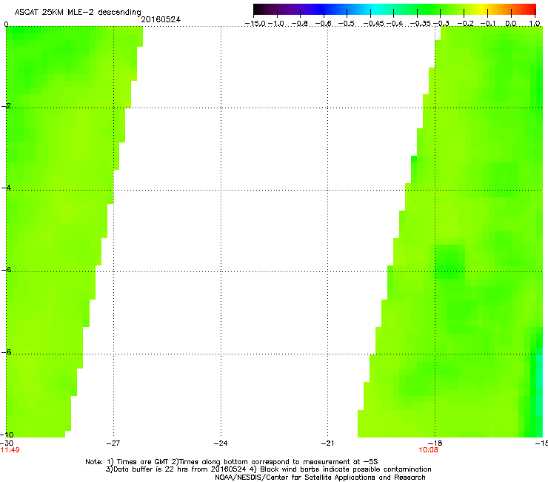Viewport: 548px width, 482px height.
Task: Click the -0.6 color scale label
Action: click(324, 24)
